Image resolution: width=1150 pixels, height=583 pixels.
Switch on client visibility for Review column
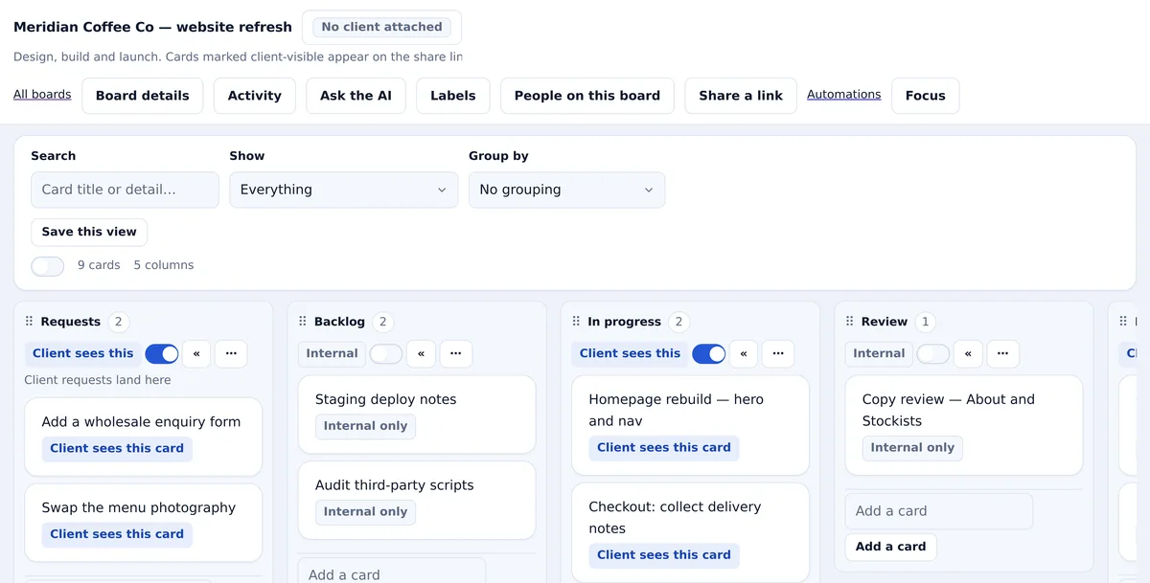933,354
